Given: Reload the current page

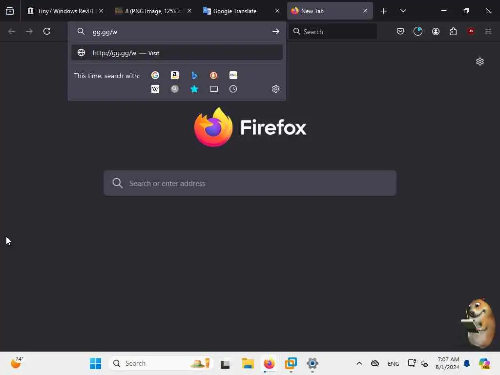Looking at the screenshot, I should (x=47, y=31).
